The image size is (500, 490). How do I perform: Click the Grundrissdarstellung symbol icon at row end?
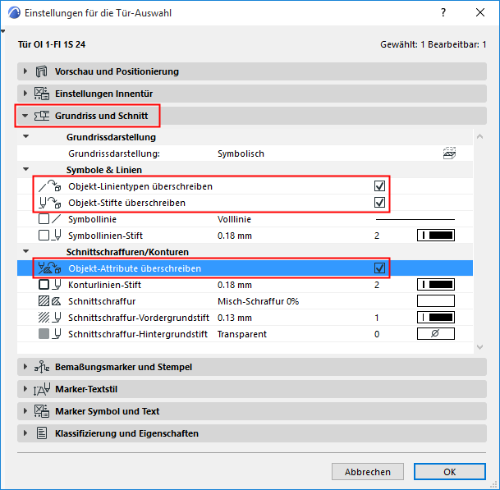(448, 153)
